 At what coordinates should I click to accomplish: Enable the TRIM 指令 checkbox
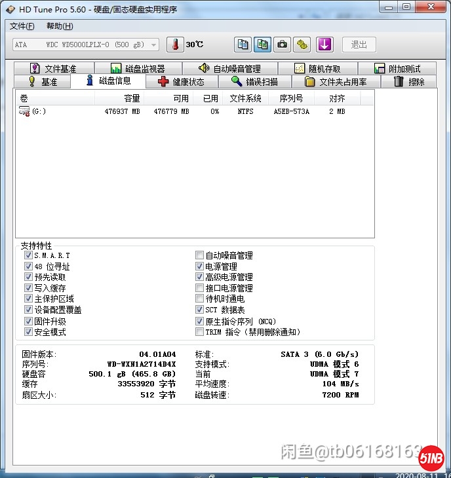pos(199,332)
